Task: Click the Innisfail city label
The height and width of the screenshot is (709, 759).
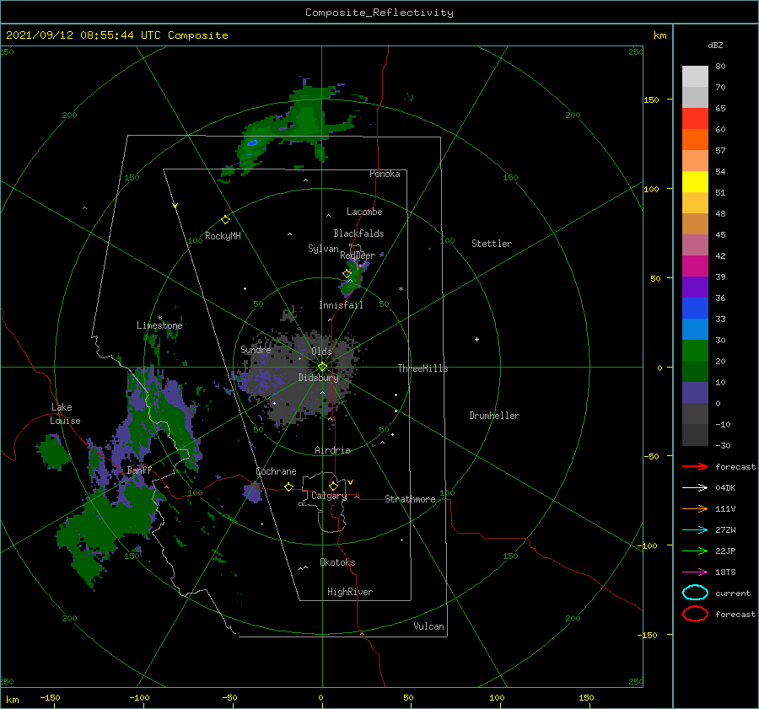Action: [x=341, y=305]
